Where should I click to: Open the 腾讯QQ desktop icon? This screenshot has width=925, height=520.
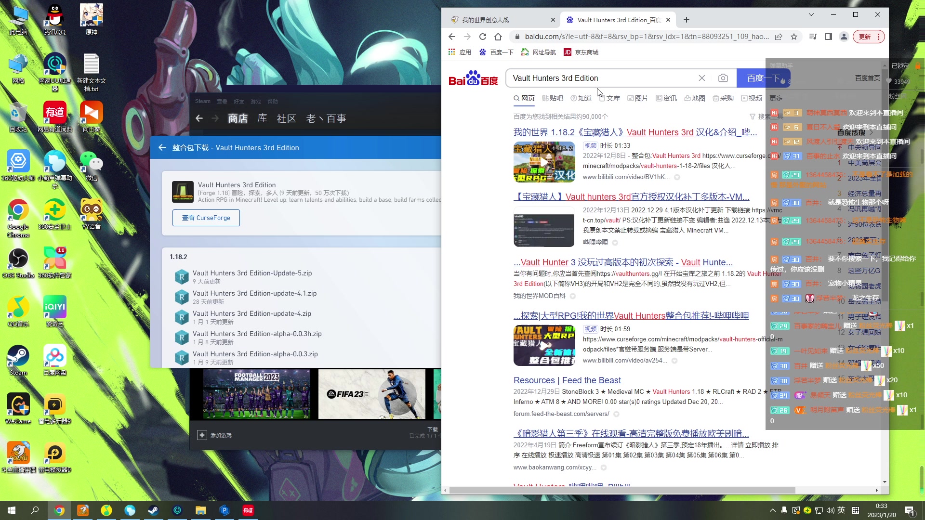55,19
